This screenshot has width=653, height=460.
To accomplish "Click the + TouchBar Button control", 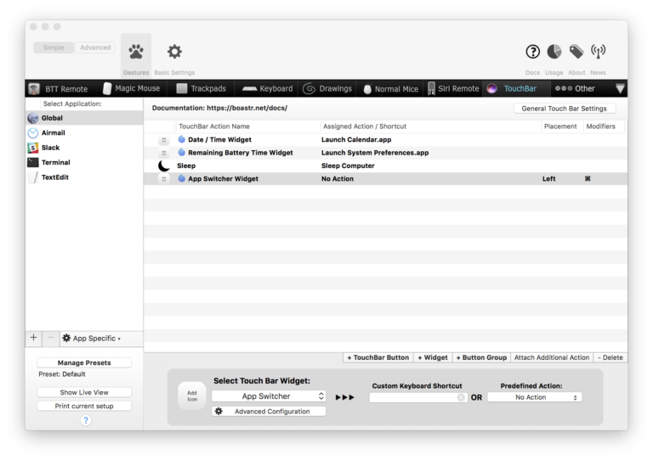I will [x=378, y=357].
